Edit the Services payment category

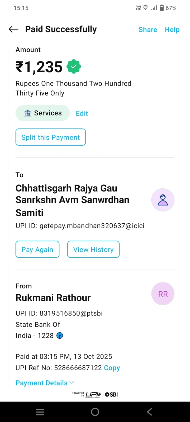pos(82,113)
